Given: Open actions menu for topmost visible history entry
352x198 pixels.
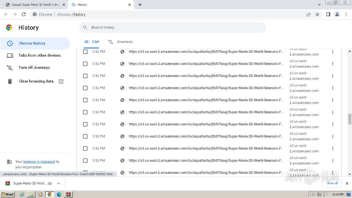Looking at the screenshot, I should click(x=333, y=52).
